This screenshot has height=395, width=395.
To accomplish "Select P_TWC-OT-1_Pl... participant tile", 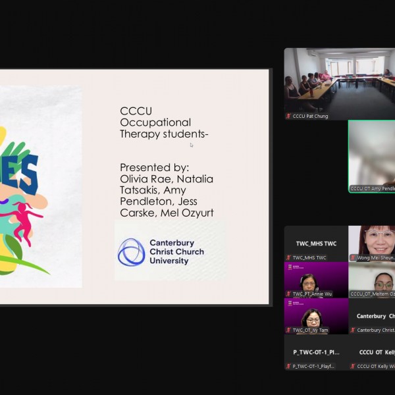I will click(x=316, y=352).
